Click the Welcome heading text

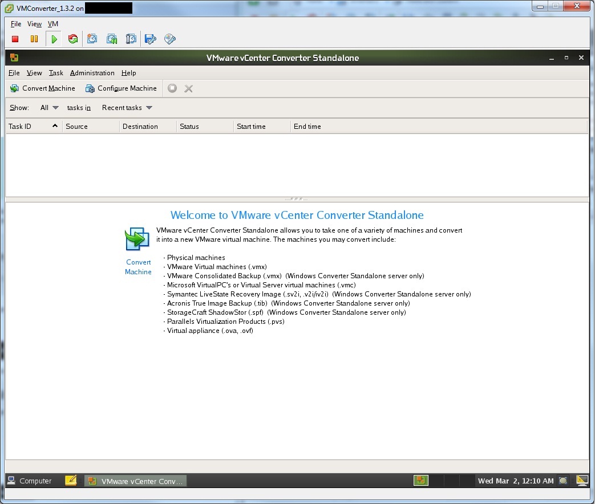tap(297, 215)
